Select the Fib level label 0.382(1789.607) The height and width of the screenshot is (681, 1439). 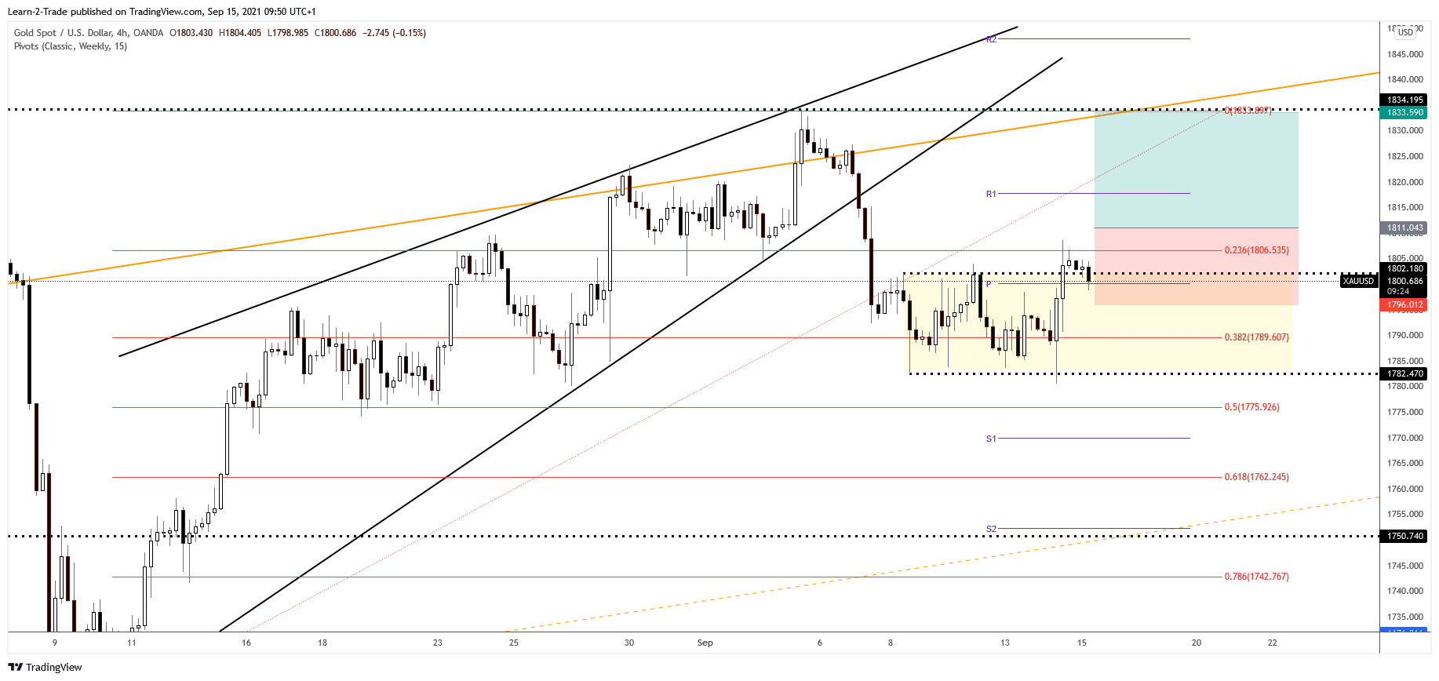point(1256,337)
